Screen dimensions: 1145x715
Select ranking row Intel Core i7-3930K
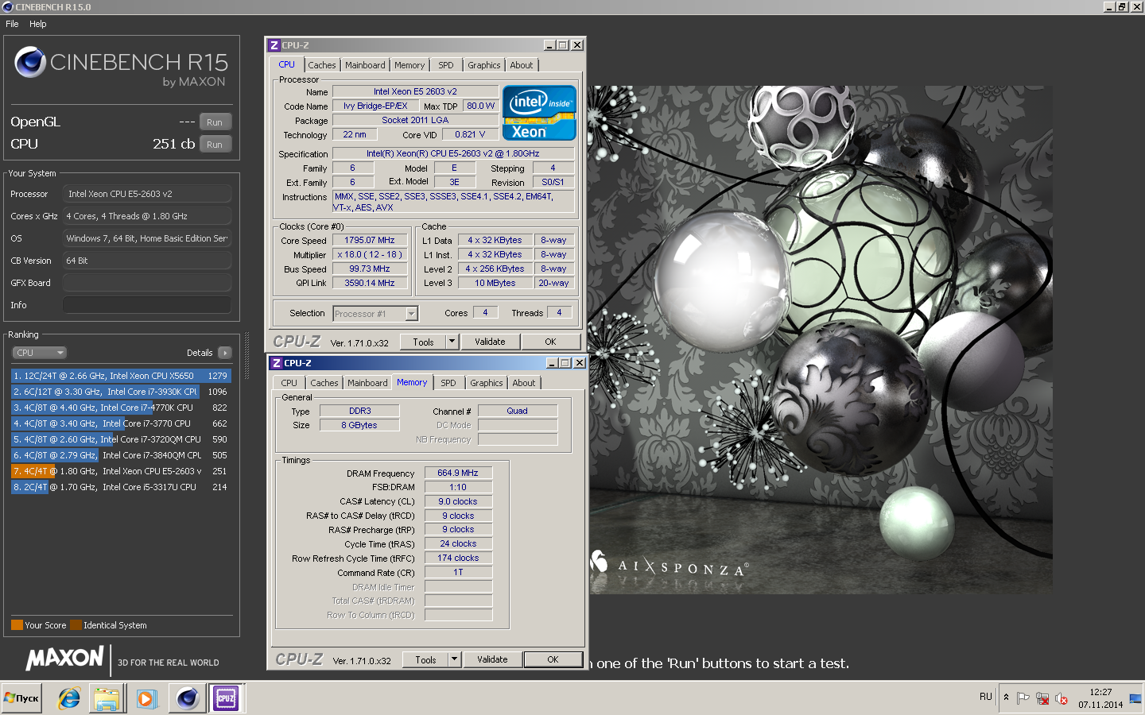(121, 392)
